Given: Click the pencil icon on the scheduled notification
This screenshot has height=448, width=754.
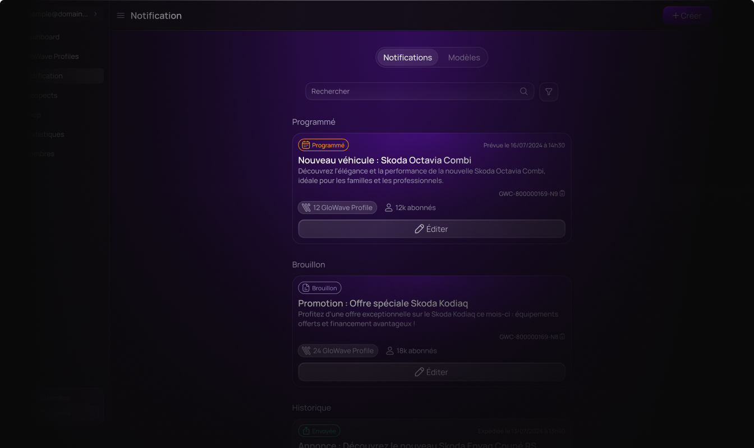Looking at the screenshot, I should point(419,228).
